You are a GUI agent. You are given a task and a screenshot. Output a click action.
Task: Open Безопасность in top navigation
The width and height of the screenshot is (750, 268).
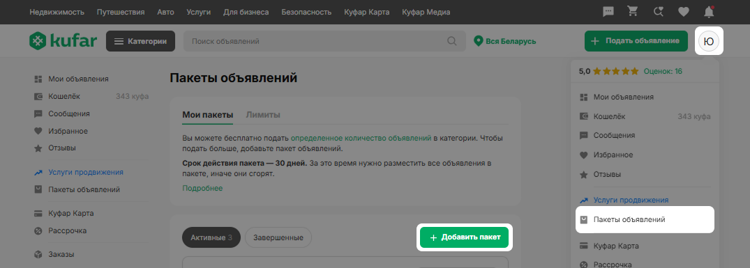tap(306, 12)
